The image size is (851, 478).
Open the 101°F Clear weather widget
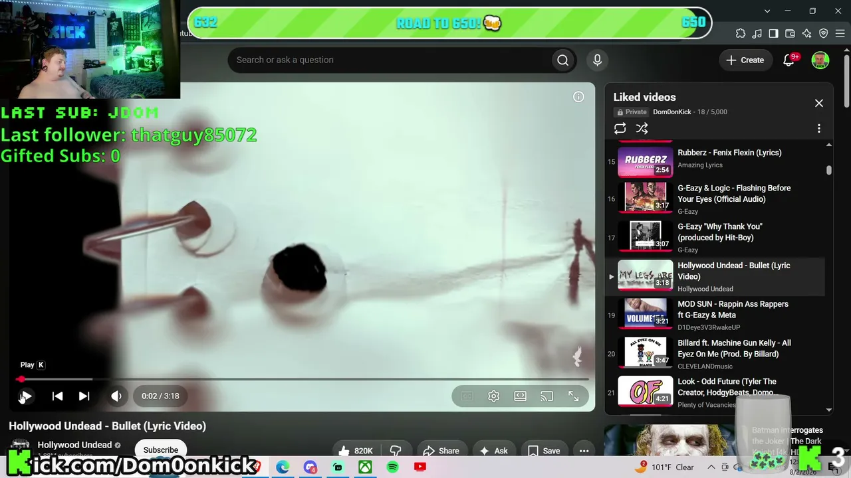pyautogui.click(x=664, y=467)
